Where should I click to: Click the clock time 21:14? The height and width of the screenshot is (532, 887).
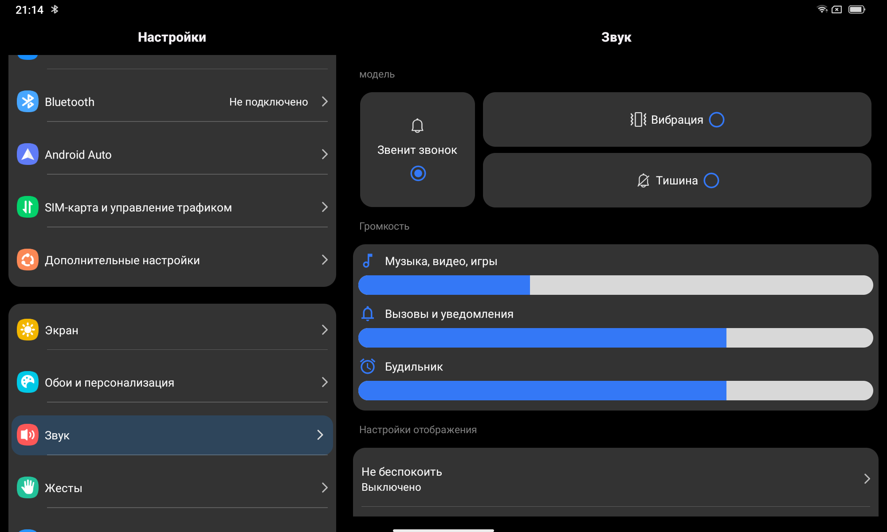click(29, 10)
